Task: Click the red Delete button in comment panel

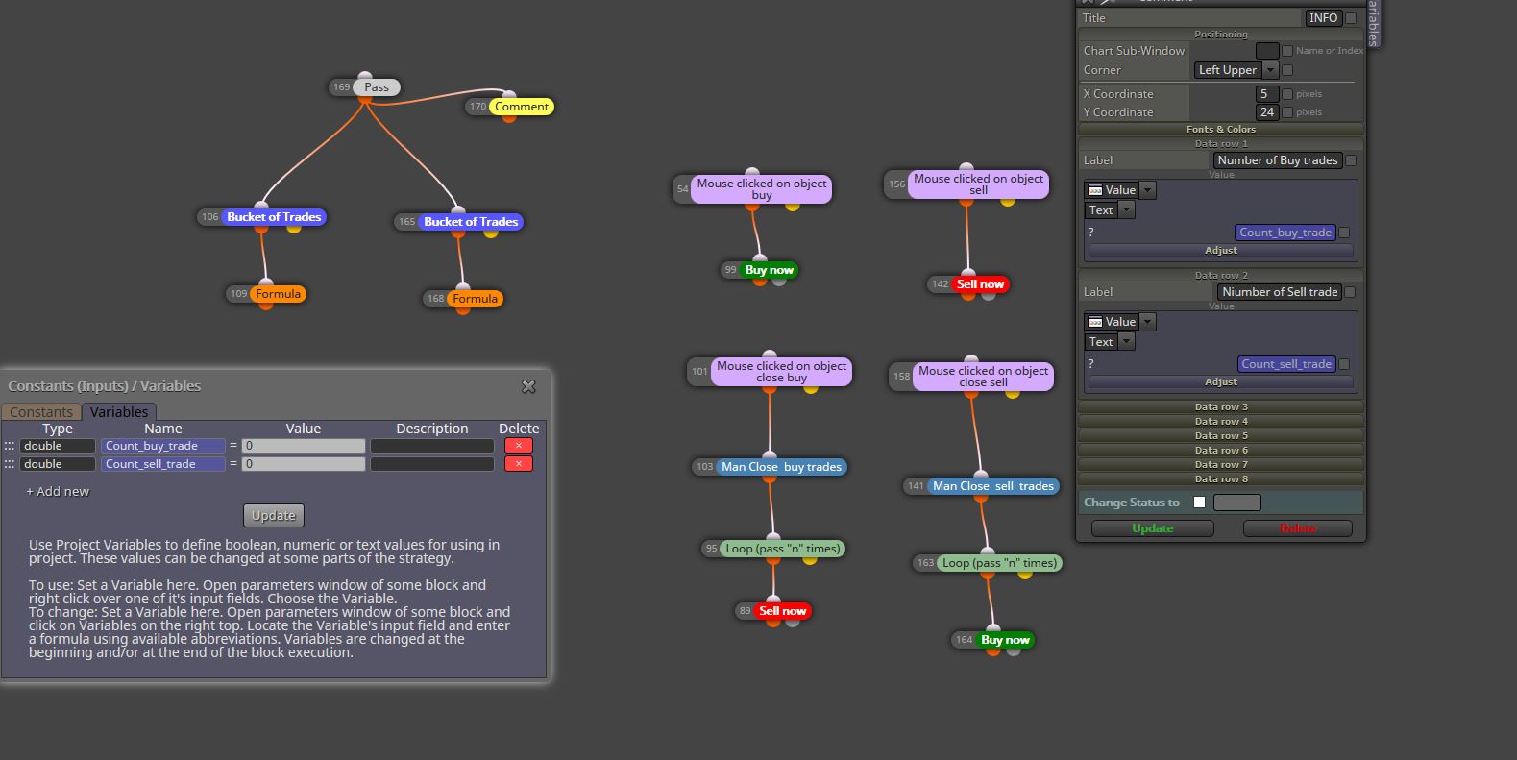Action: pyautogui.click(x=1298, y=528)
